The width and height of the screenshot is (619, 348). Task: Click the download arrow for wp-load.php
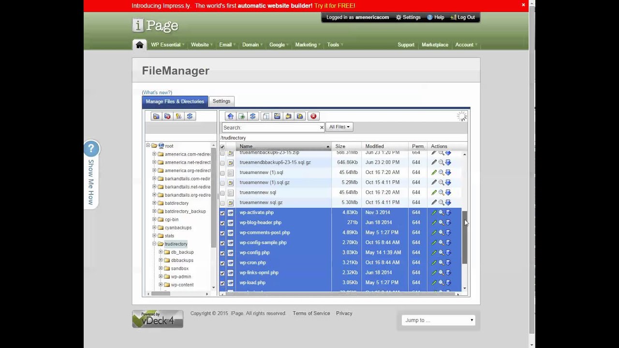click(x=448, y=283)
